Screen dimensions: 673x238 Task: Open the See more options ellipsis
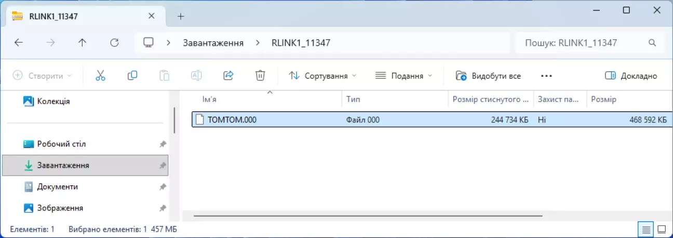tap(546, 76)
